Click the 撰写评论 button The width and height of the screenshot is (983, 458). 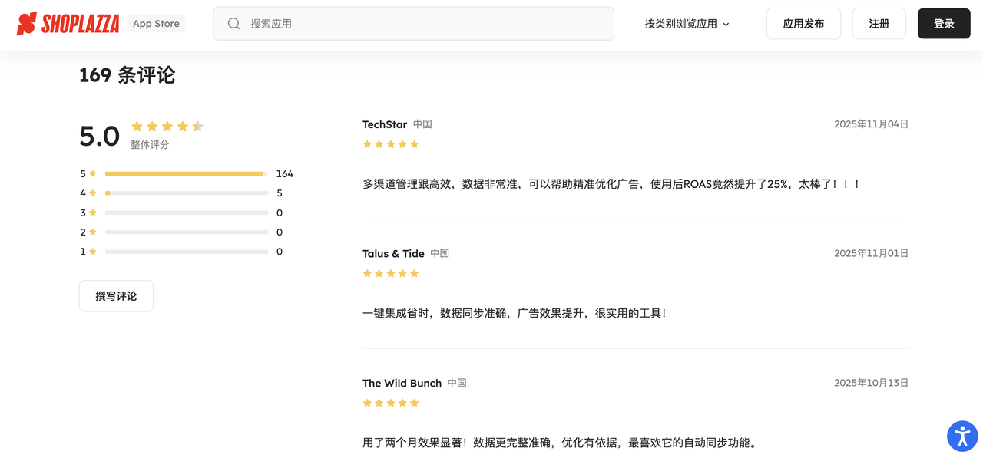(x=116, y=296)
